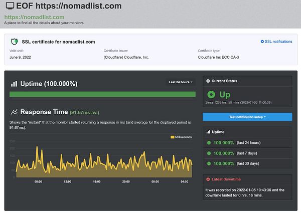Click the line chart icon beside Response Time
Screen dimensions: 301x216
[14, 112]
